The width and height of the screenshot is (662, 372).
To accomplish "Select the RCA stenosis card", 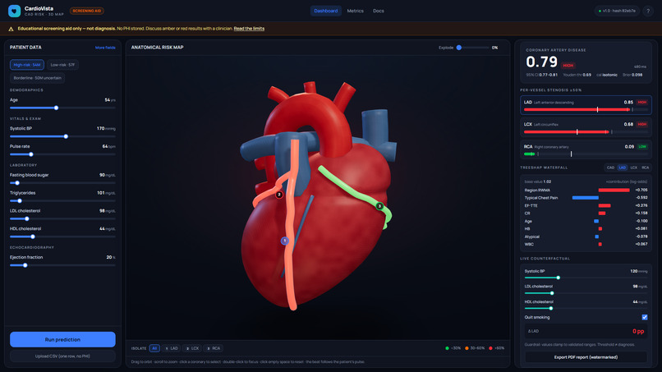I will pyautogui.click(x=586, y=150).
